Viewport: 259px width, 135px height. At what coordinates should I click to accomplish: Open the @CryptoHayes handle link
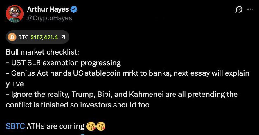50,18
